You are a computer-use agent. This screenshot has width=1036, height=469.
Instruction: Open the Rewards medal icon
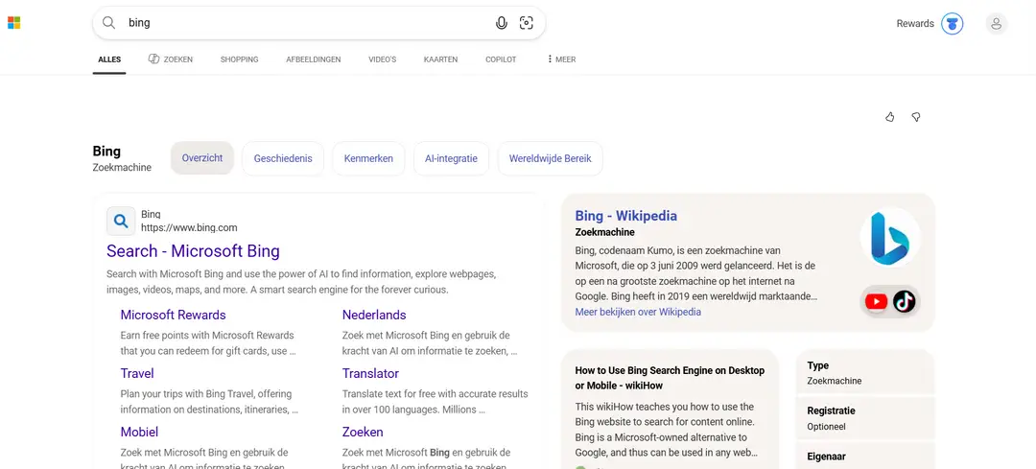coord(953,24)
